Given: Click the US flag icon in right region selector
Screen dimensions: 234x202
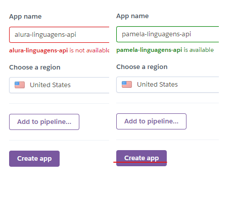Looking at the screenshot, I should pyautogui.click(x=127, y=84).
